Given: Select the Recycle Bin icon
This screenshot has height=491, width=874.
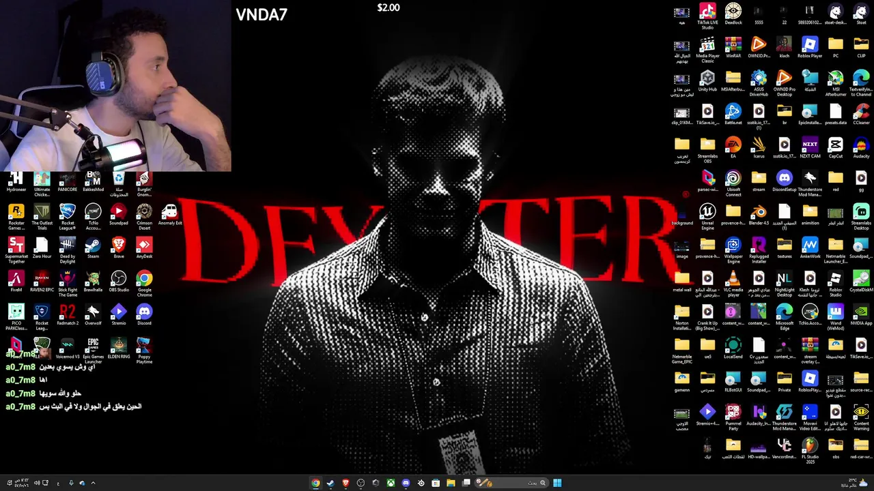Looking at the screenshot, I should (119, 183).
